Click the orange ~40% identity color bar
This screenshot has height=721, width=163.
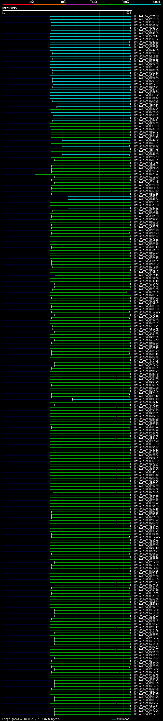pyautogui.click(x=50, y=5)
